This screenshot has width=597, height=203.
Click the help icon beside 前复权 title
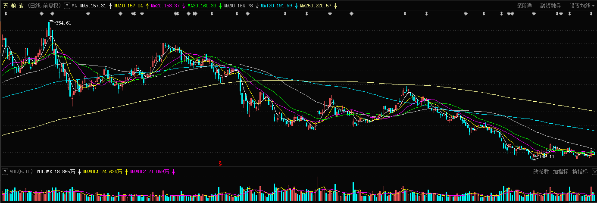(67, 6)
